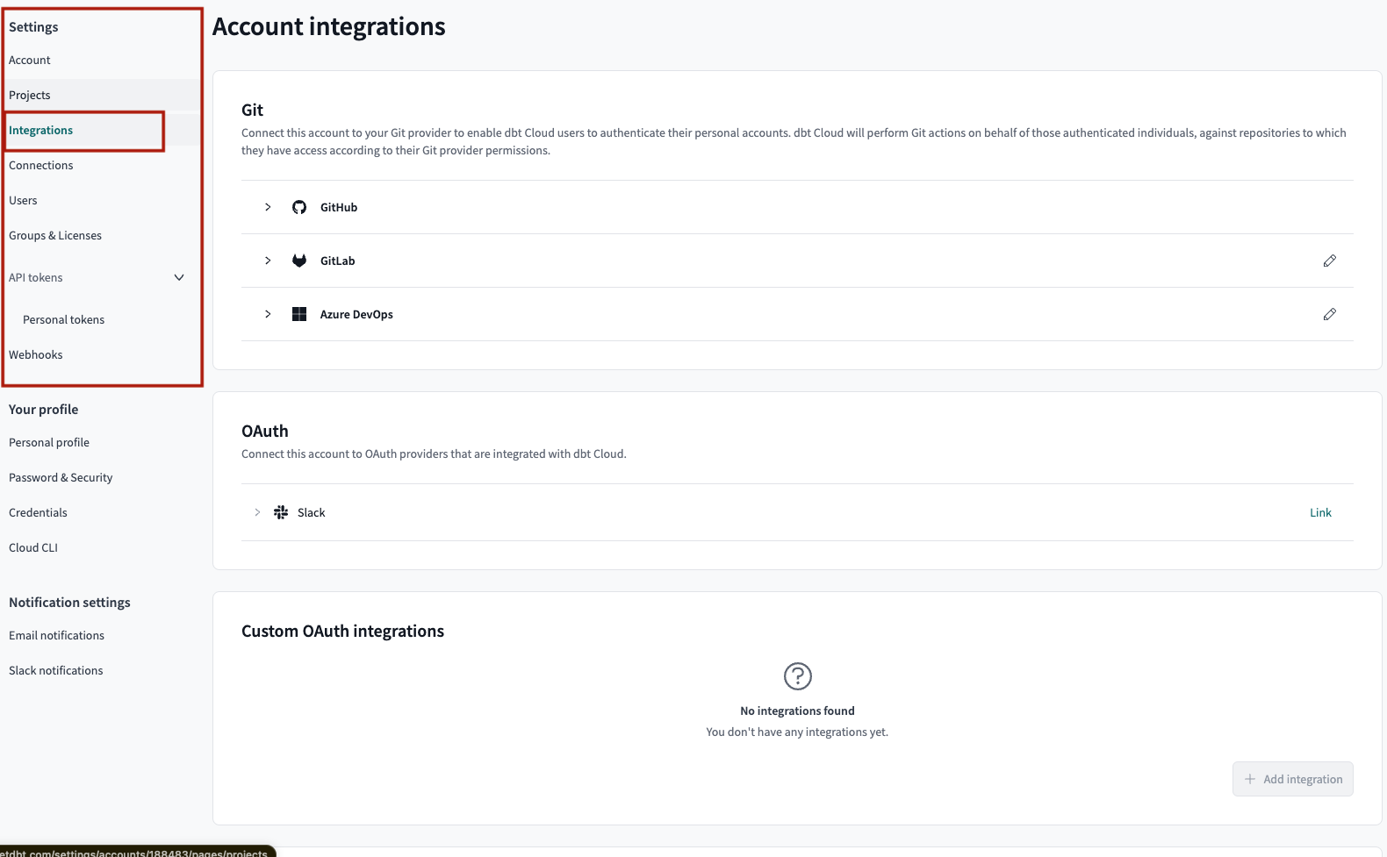This screenshot has width=1387, height=857.
Task: Click the Link button for Slack
Action: (1320, 513)
